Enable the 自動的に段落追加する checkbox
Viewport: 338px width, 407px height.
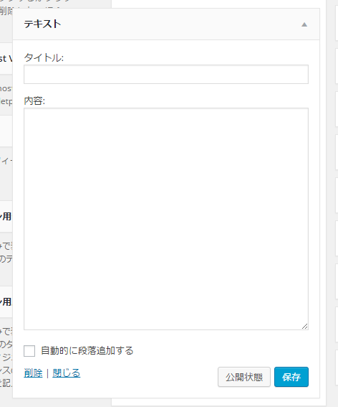pyautogui.click(x=29, y=351)
